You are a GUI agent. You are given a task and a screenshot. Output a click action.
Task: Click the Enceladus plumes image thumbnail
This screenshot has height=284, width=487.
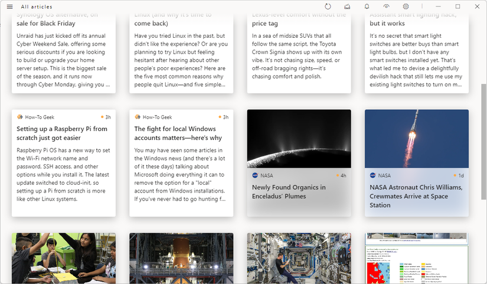(x=299, y=139)
